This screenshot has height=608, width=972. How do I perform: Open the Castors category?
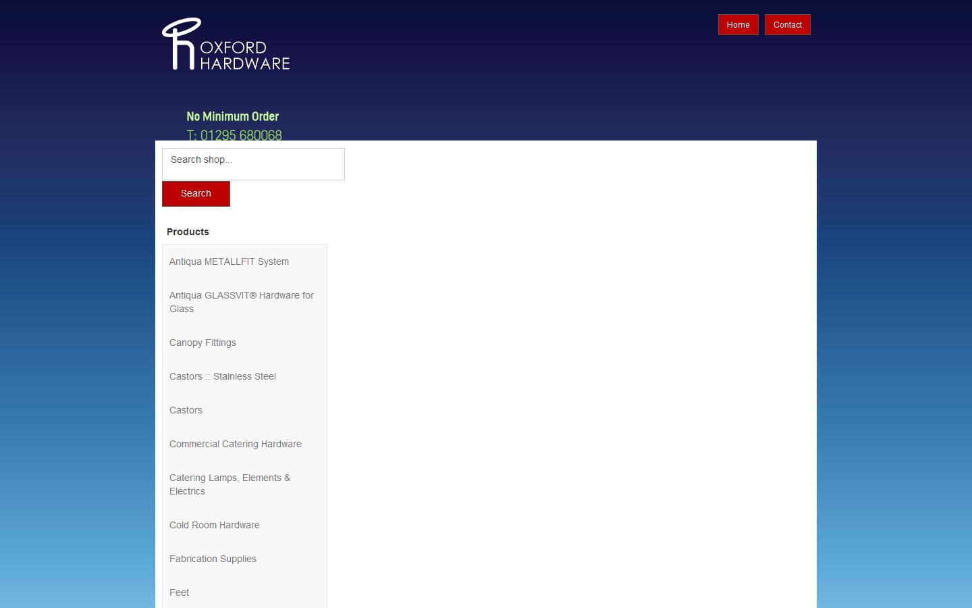186,410
